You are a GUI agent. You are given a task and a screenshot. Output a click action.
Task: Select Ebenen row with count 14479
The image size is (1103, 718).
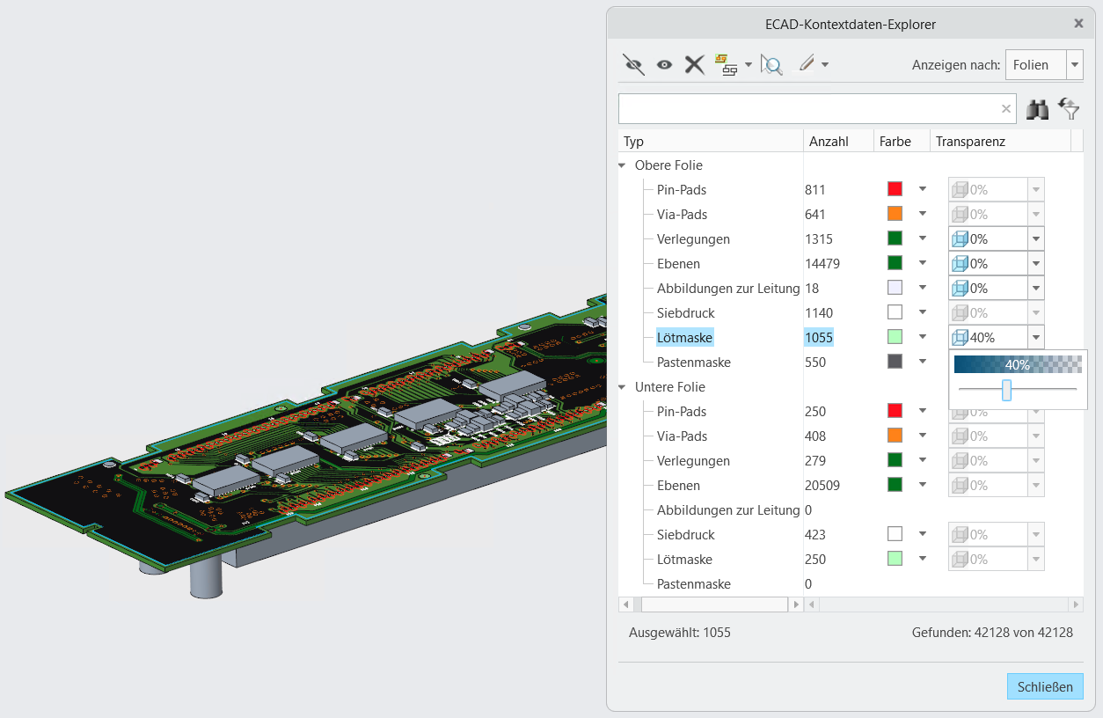[679, 264]
